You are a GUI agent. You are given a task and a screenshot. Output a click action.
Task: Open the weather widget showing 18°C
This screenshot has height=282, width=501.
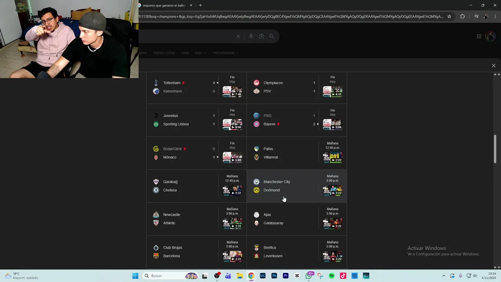point(22,276)
